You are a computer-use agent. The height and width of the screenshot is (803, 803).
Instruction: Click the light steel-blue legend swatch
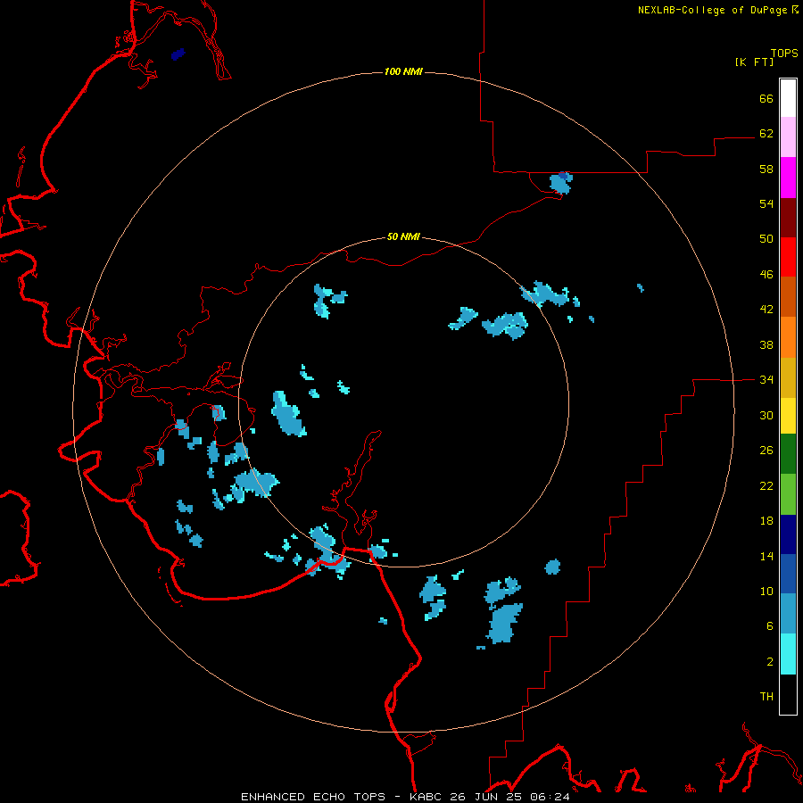[x=788, y=614]
